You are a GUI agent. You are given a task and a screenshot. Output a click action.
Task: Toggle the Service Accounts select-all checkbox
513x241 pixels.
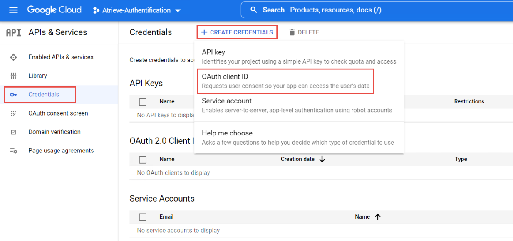143,217
